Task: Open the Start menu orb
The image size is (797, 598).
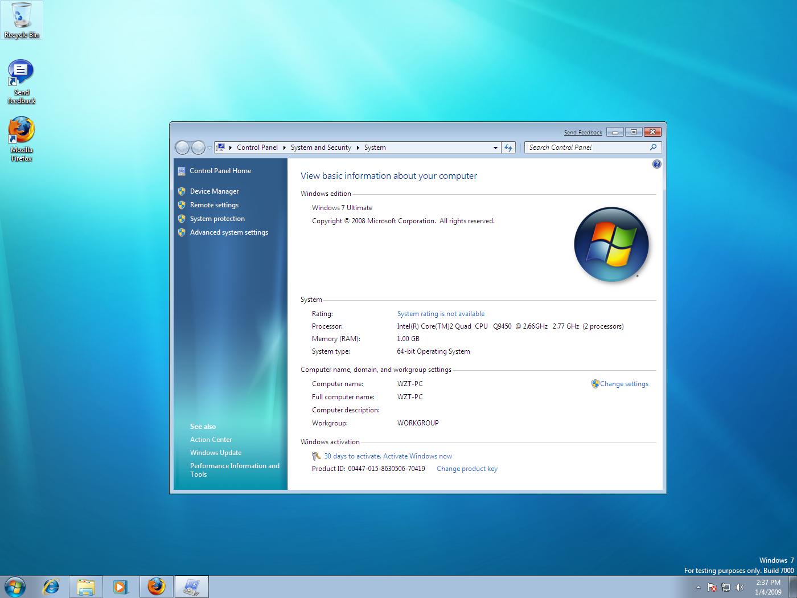Action: (x=15, y=586)
